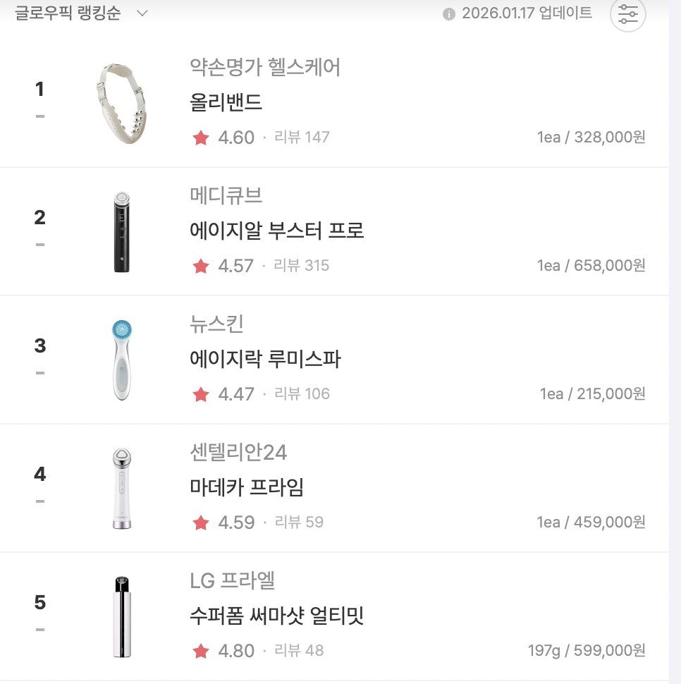
Task: Click the star icon for 마데카 프라임
Action: click(201, 523)
